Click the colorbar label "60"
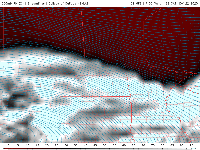 (x=124, y=145)
